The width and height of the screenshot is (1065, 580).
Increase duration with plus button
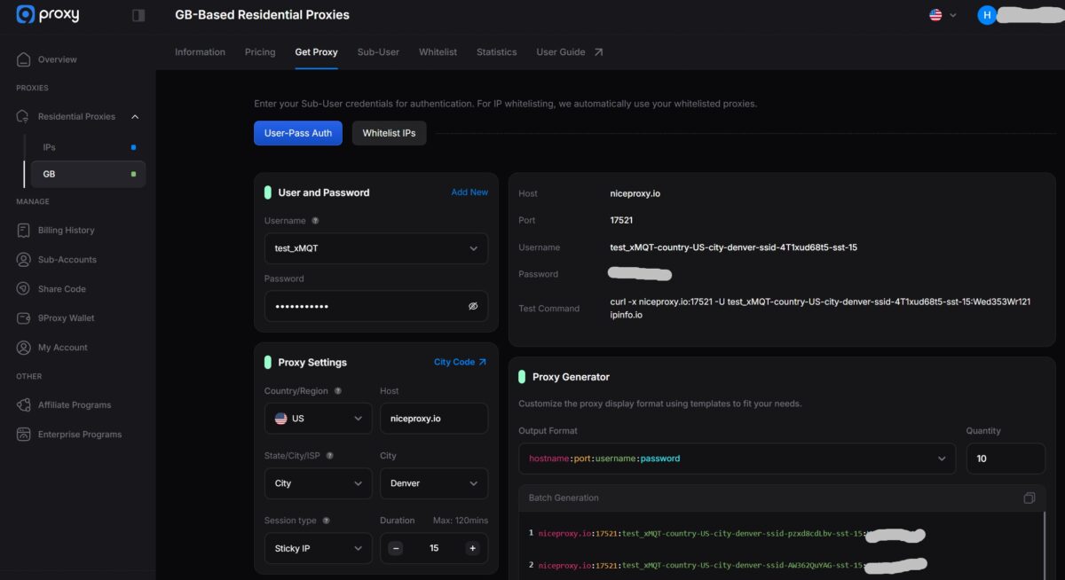(472, 548)
